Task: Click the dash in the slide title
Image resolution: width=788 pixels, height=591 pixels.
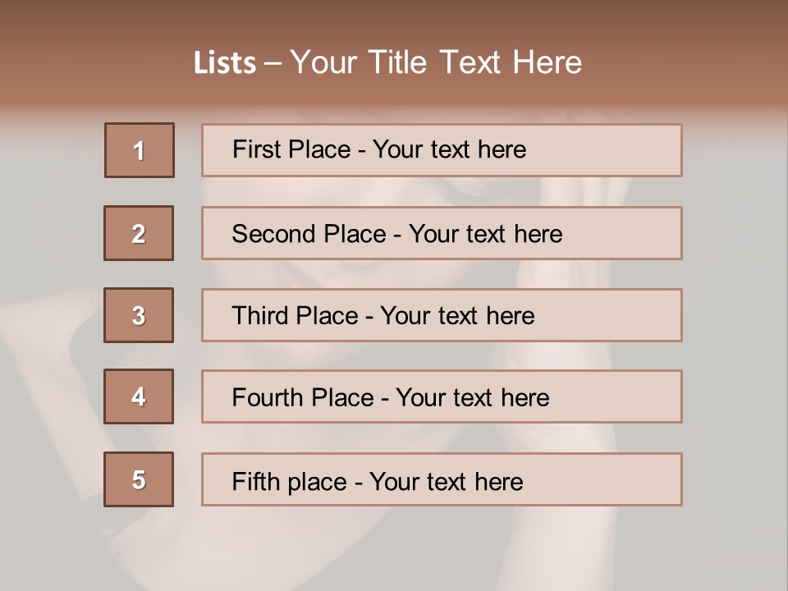Action: click(273, 63)
